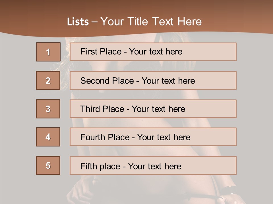Click the word Fifth in the bottom bar
This screenshot has width=273, height=204.
point(89,166)
